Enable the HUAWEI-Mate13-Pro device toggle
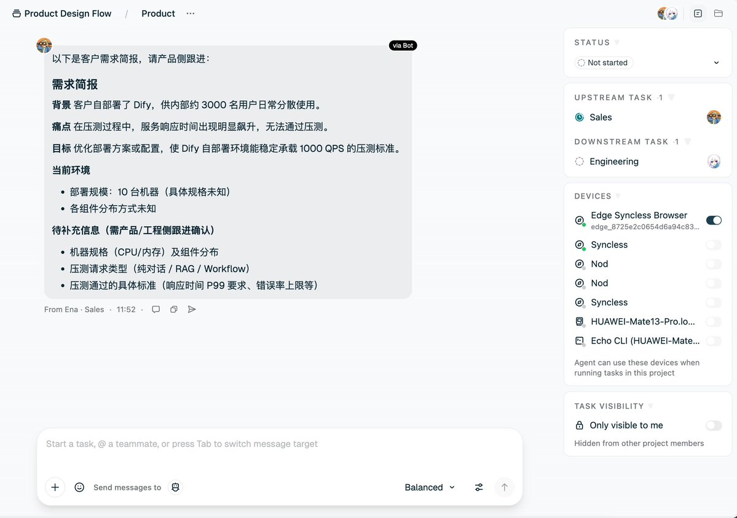The width and height of the screenshot is (737, 518). [714, 321]
